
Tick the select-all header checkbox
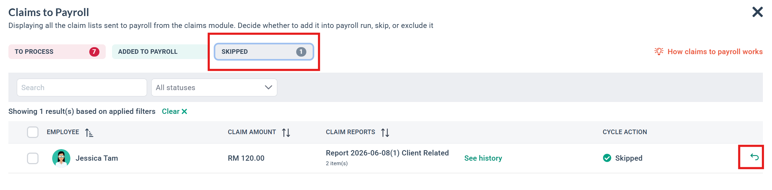(33, 132)
